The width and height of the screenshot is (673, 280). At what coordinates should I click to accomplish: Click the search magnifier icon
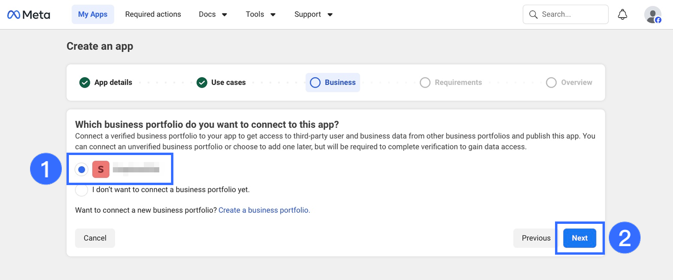[533, 15]
